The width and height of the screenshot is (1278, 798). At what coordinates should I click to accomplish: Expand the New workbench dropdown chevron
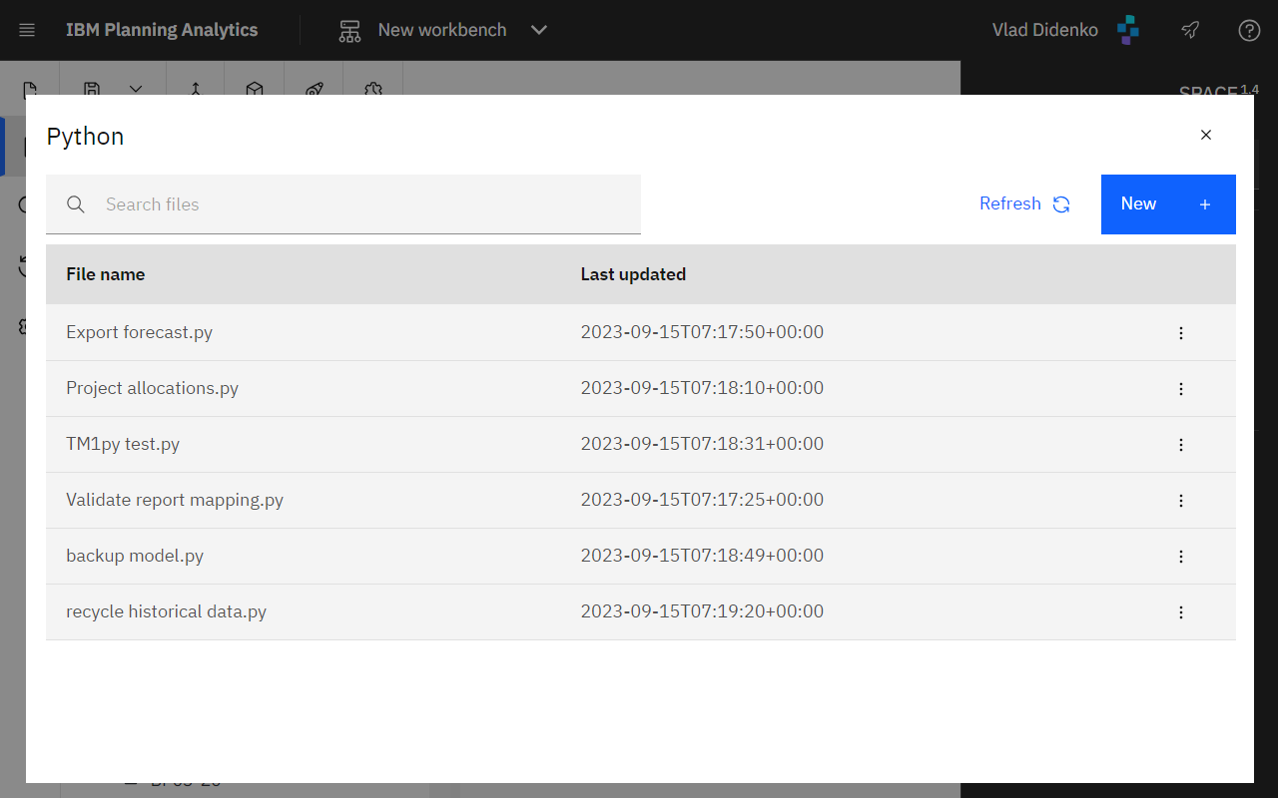click(x=539, y=30)
